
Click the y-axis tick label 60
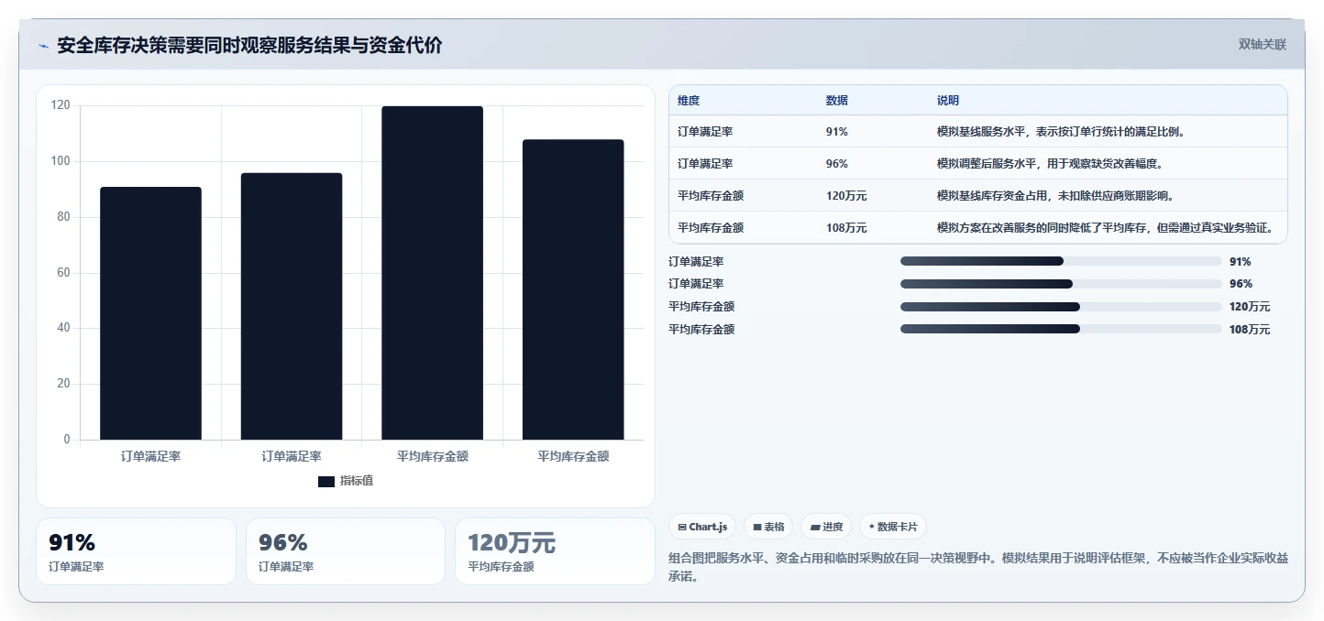pyautogui.click(x=63, y=273)
